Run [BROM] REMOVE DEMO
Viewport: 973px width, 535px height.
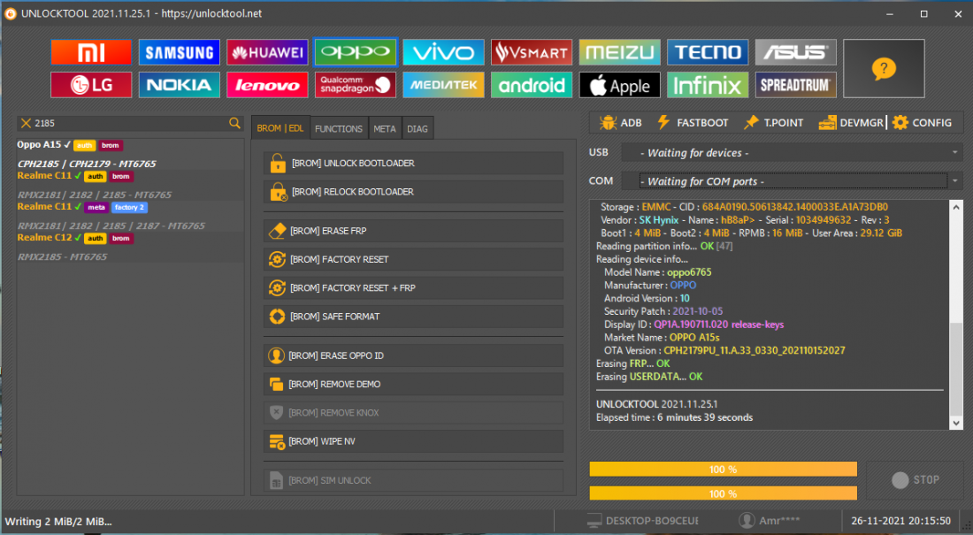[x=413, y=384]
